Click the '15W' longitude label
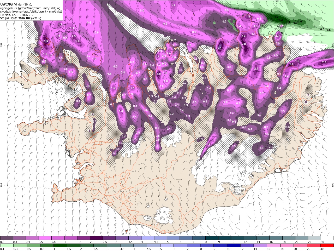Image resolution: width=334 pixels, height=251 pixels. [x=276, y=1]
